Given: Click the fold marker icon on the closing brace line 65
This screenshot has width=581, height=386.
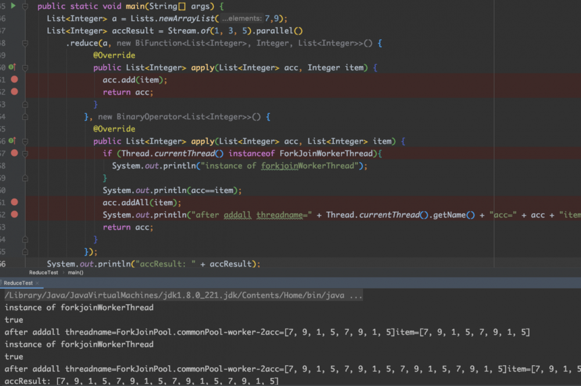Looking at the screenshot, I should 25,251.
